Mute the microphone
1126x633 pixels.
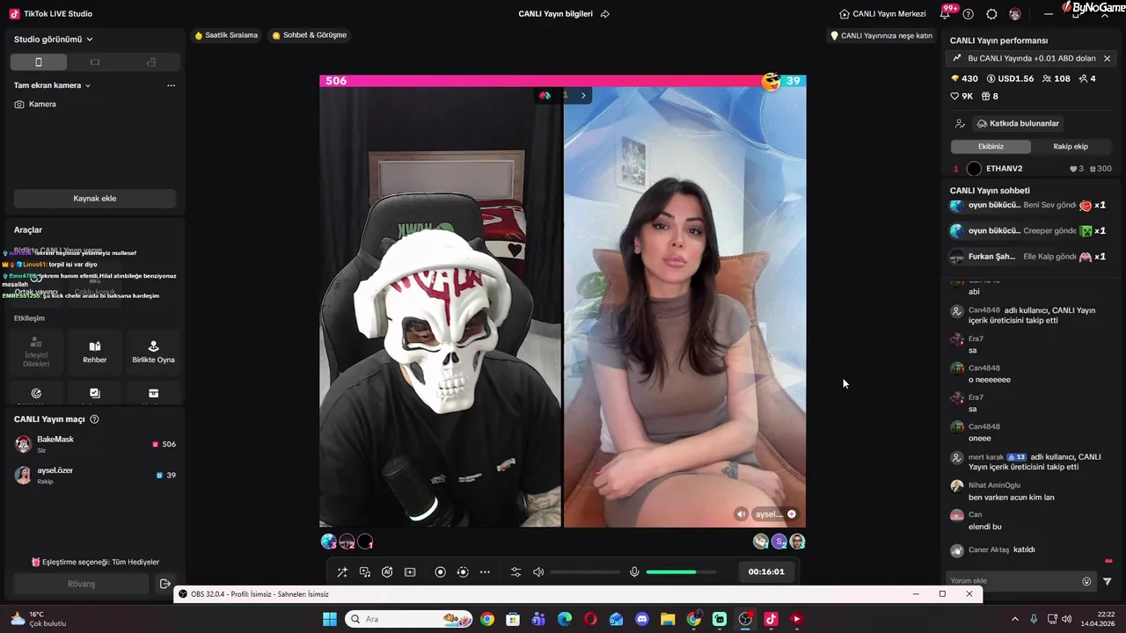pyautogui.click(x=634, y=571)
